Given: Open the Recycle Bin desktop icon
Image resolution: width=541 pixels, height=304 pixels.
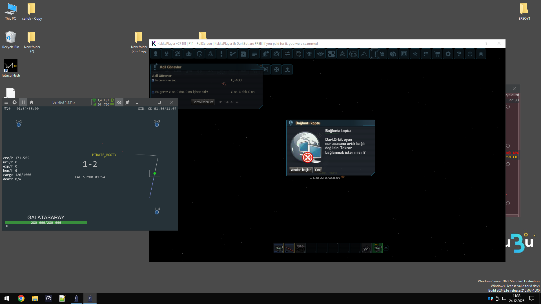Looking at the screenshot, I should (x=11, y=40).
